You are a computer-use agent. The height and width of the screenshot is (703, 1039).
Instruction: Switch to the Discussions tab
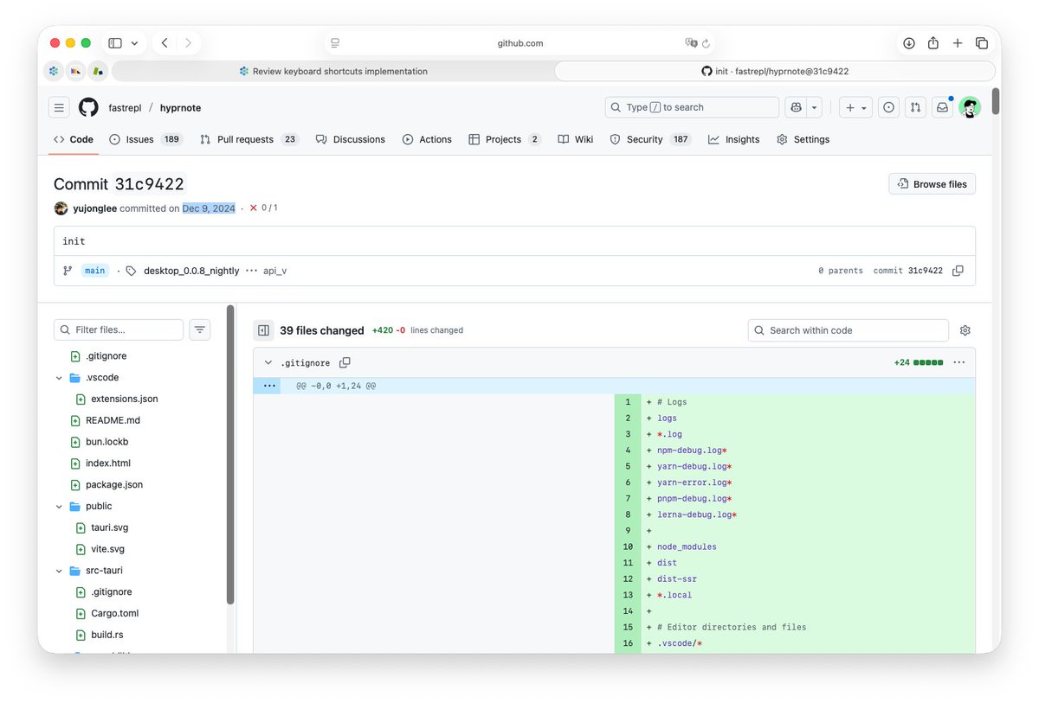click(351, 139)
